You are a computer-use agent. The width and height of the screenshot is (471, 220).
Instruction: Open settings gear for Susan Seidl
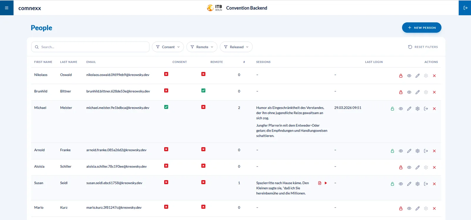coord(417,184)
